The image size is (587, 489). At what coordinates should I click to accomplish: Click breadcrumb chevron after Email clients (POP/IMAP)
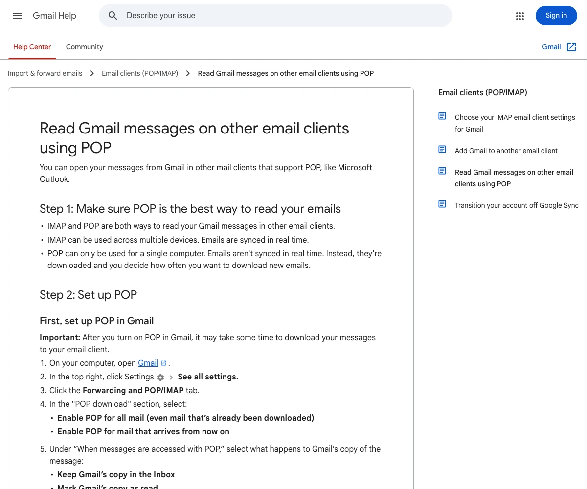click(x=188, y=73)
